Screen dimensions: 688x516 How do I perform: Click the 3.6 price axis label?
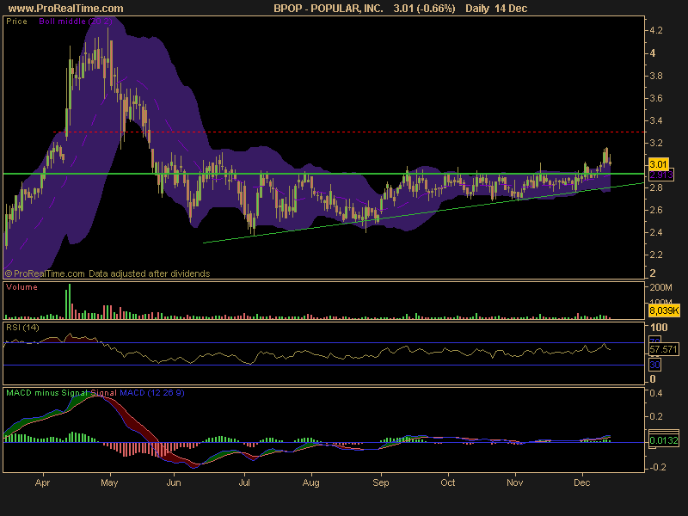point(656,98)
